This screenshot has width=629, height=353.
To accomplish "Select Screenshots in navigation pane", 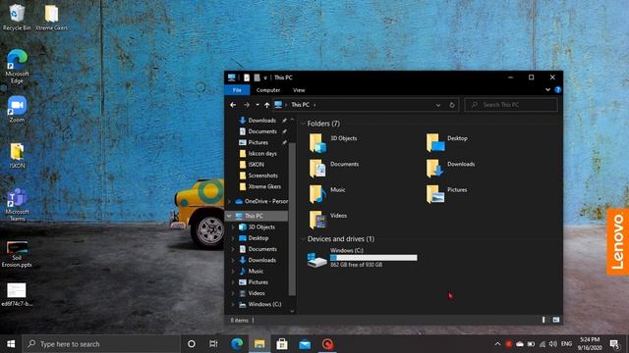I will pos(258,176).
